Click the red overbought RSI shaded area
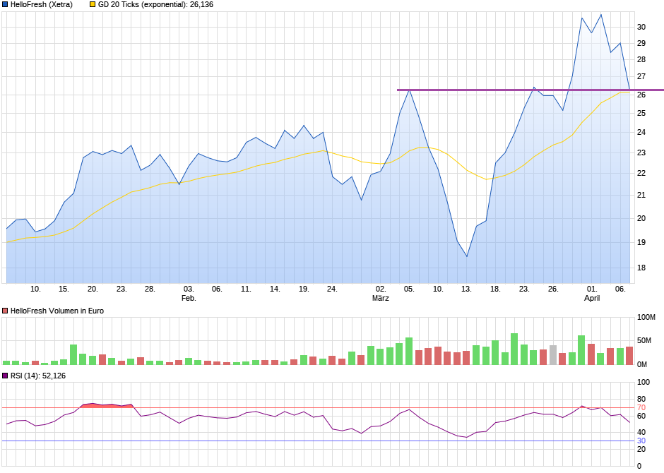This screenshot has width=664, height=473. tap(107, 405)
